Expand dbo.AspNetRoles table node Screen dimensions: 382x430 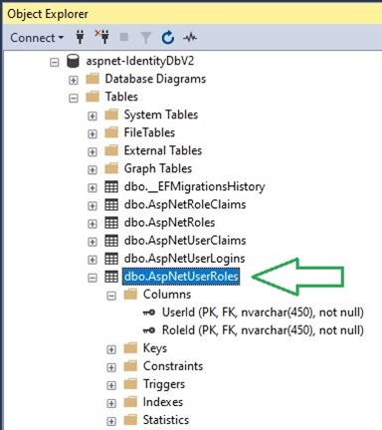click(93, 224)
